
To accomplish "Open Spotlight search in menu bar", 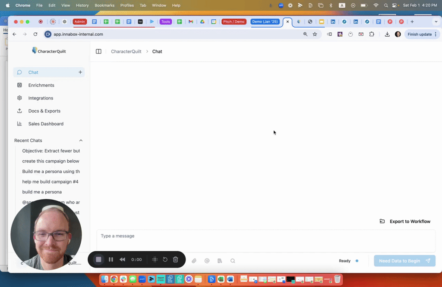I will point(386,5).
